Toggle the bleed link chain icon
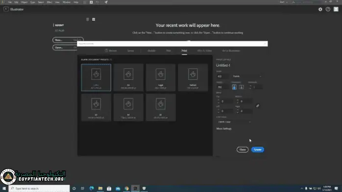 [x=258, y=106]
